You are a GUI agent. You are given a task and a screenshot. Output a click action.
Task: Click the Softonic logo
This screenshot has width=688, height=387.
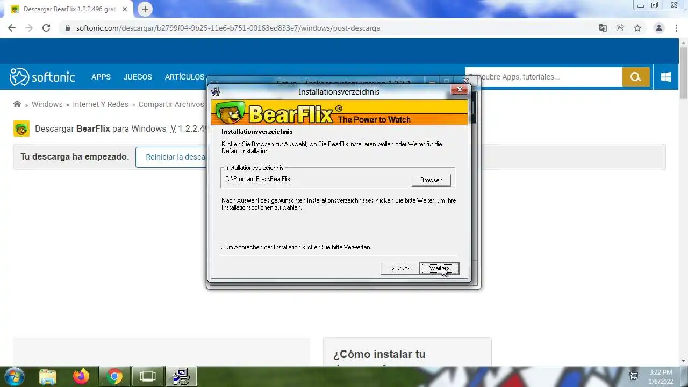pos(42,77)
